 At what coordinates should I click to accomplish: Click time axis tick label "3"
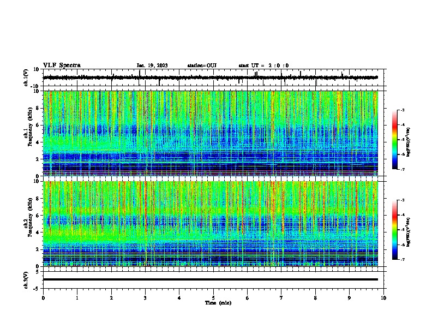click(145, 298)
